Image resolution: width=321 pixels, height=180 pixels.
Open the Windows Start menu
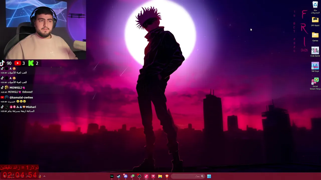click(x=209, y=176)
